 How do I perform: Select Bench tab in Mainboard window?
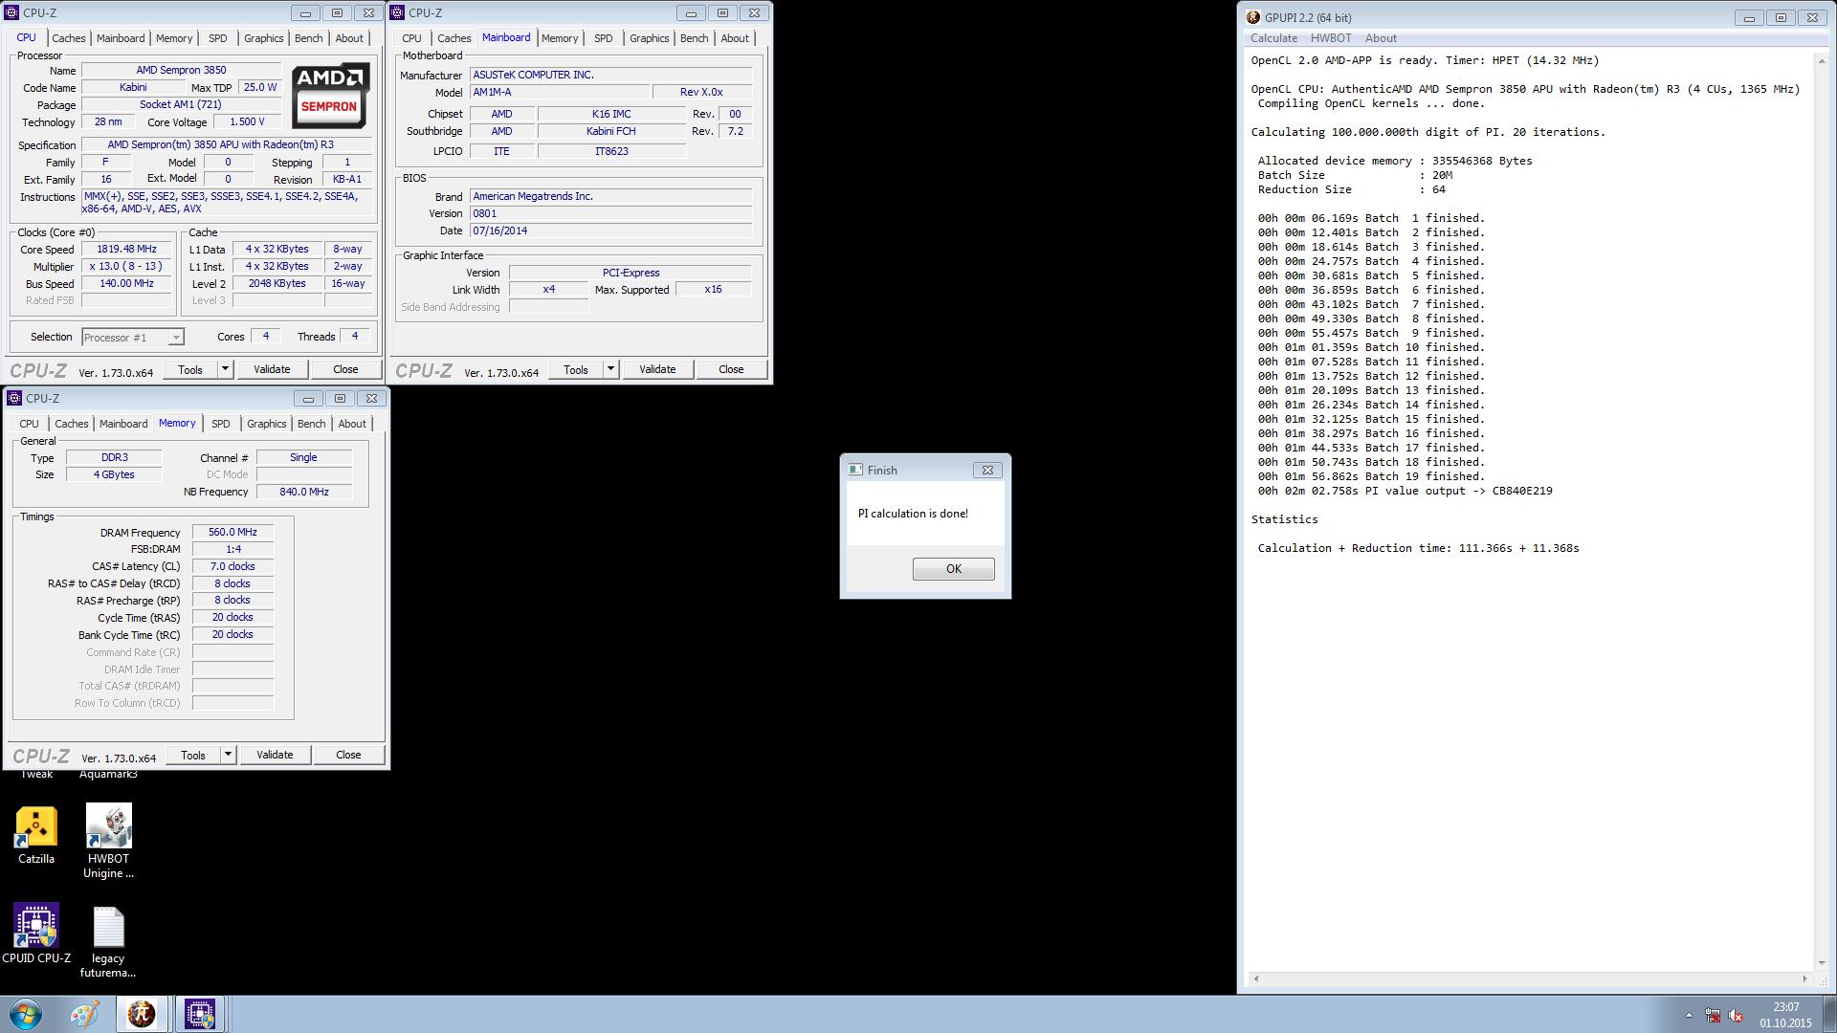[694, 38]
